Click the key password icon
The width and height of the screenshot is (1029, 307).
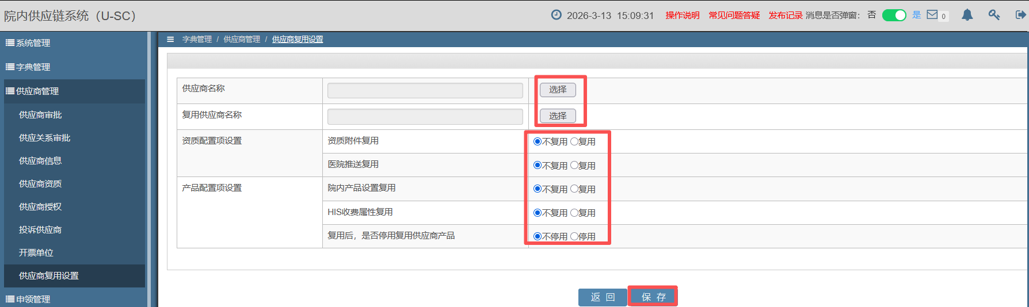click(x=994, y=15)
